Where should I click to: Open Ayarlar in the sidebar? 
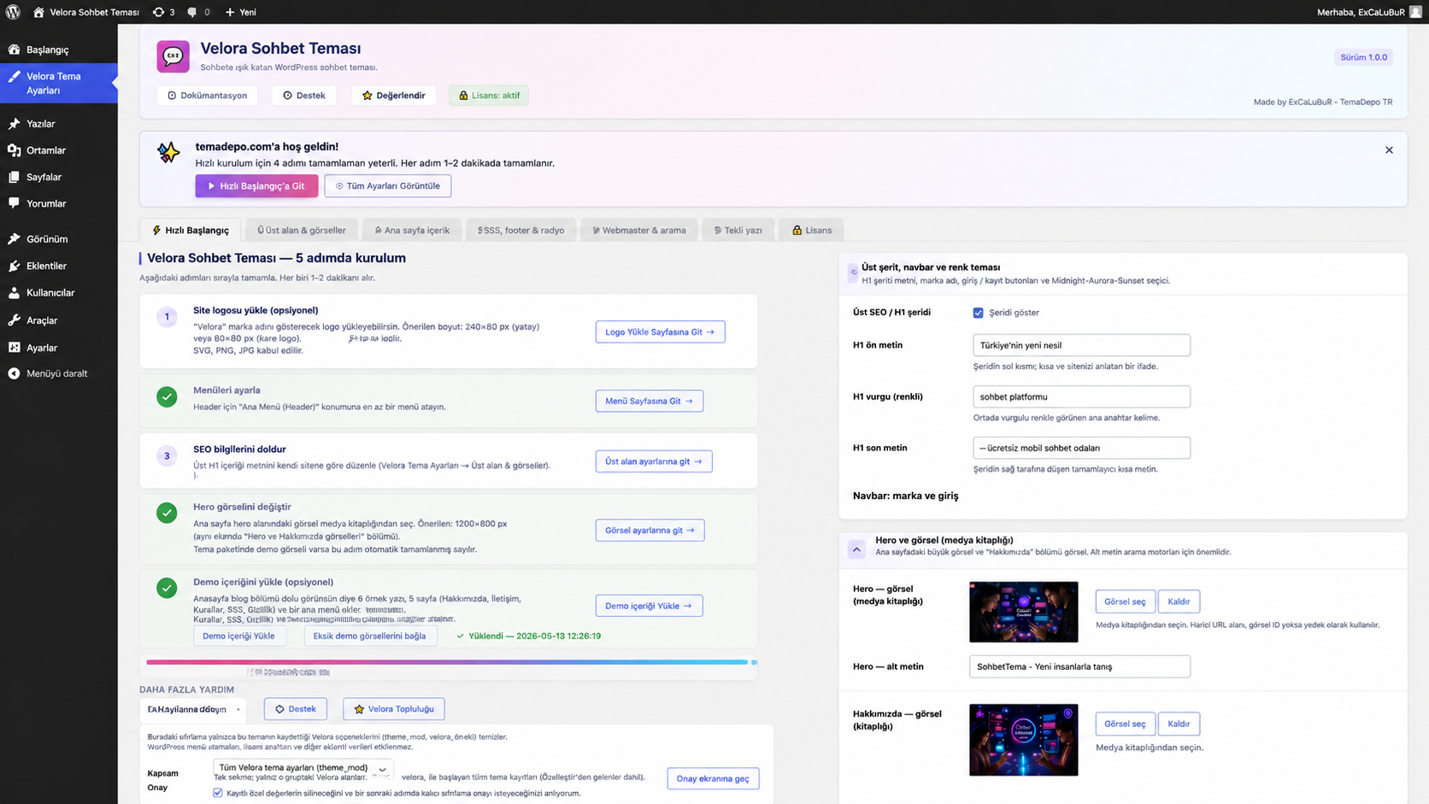(x=59, y=348)
